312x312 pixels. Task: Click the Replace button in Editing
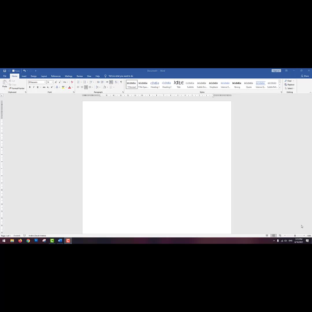click(289, 85)
